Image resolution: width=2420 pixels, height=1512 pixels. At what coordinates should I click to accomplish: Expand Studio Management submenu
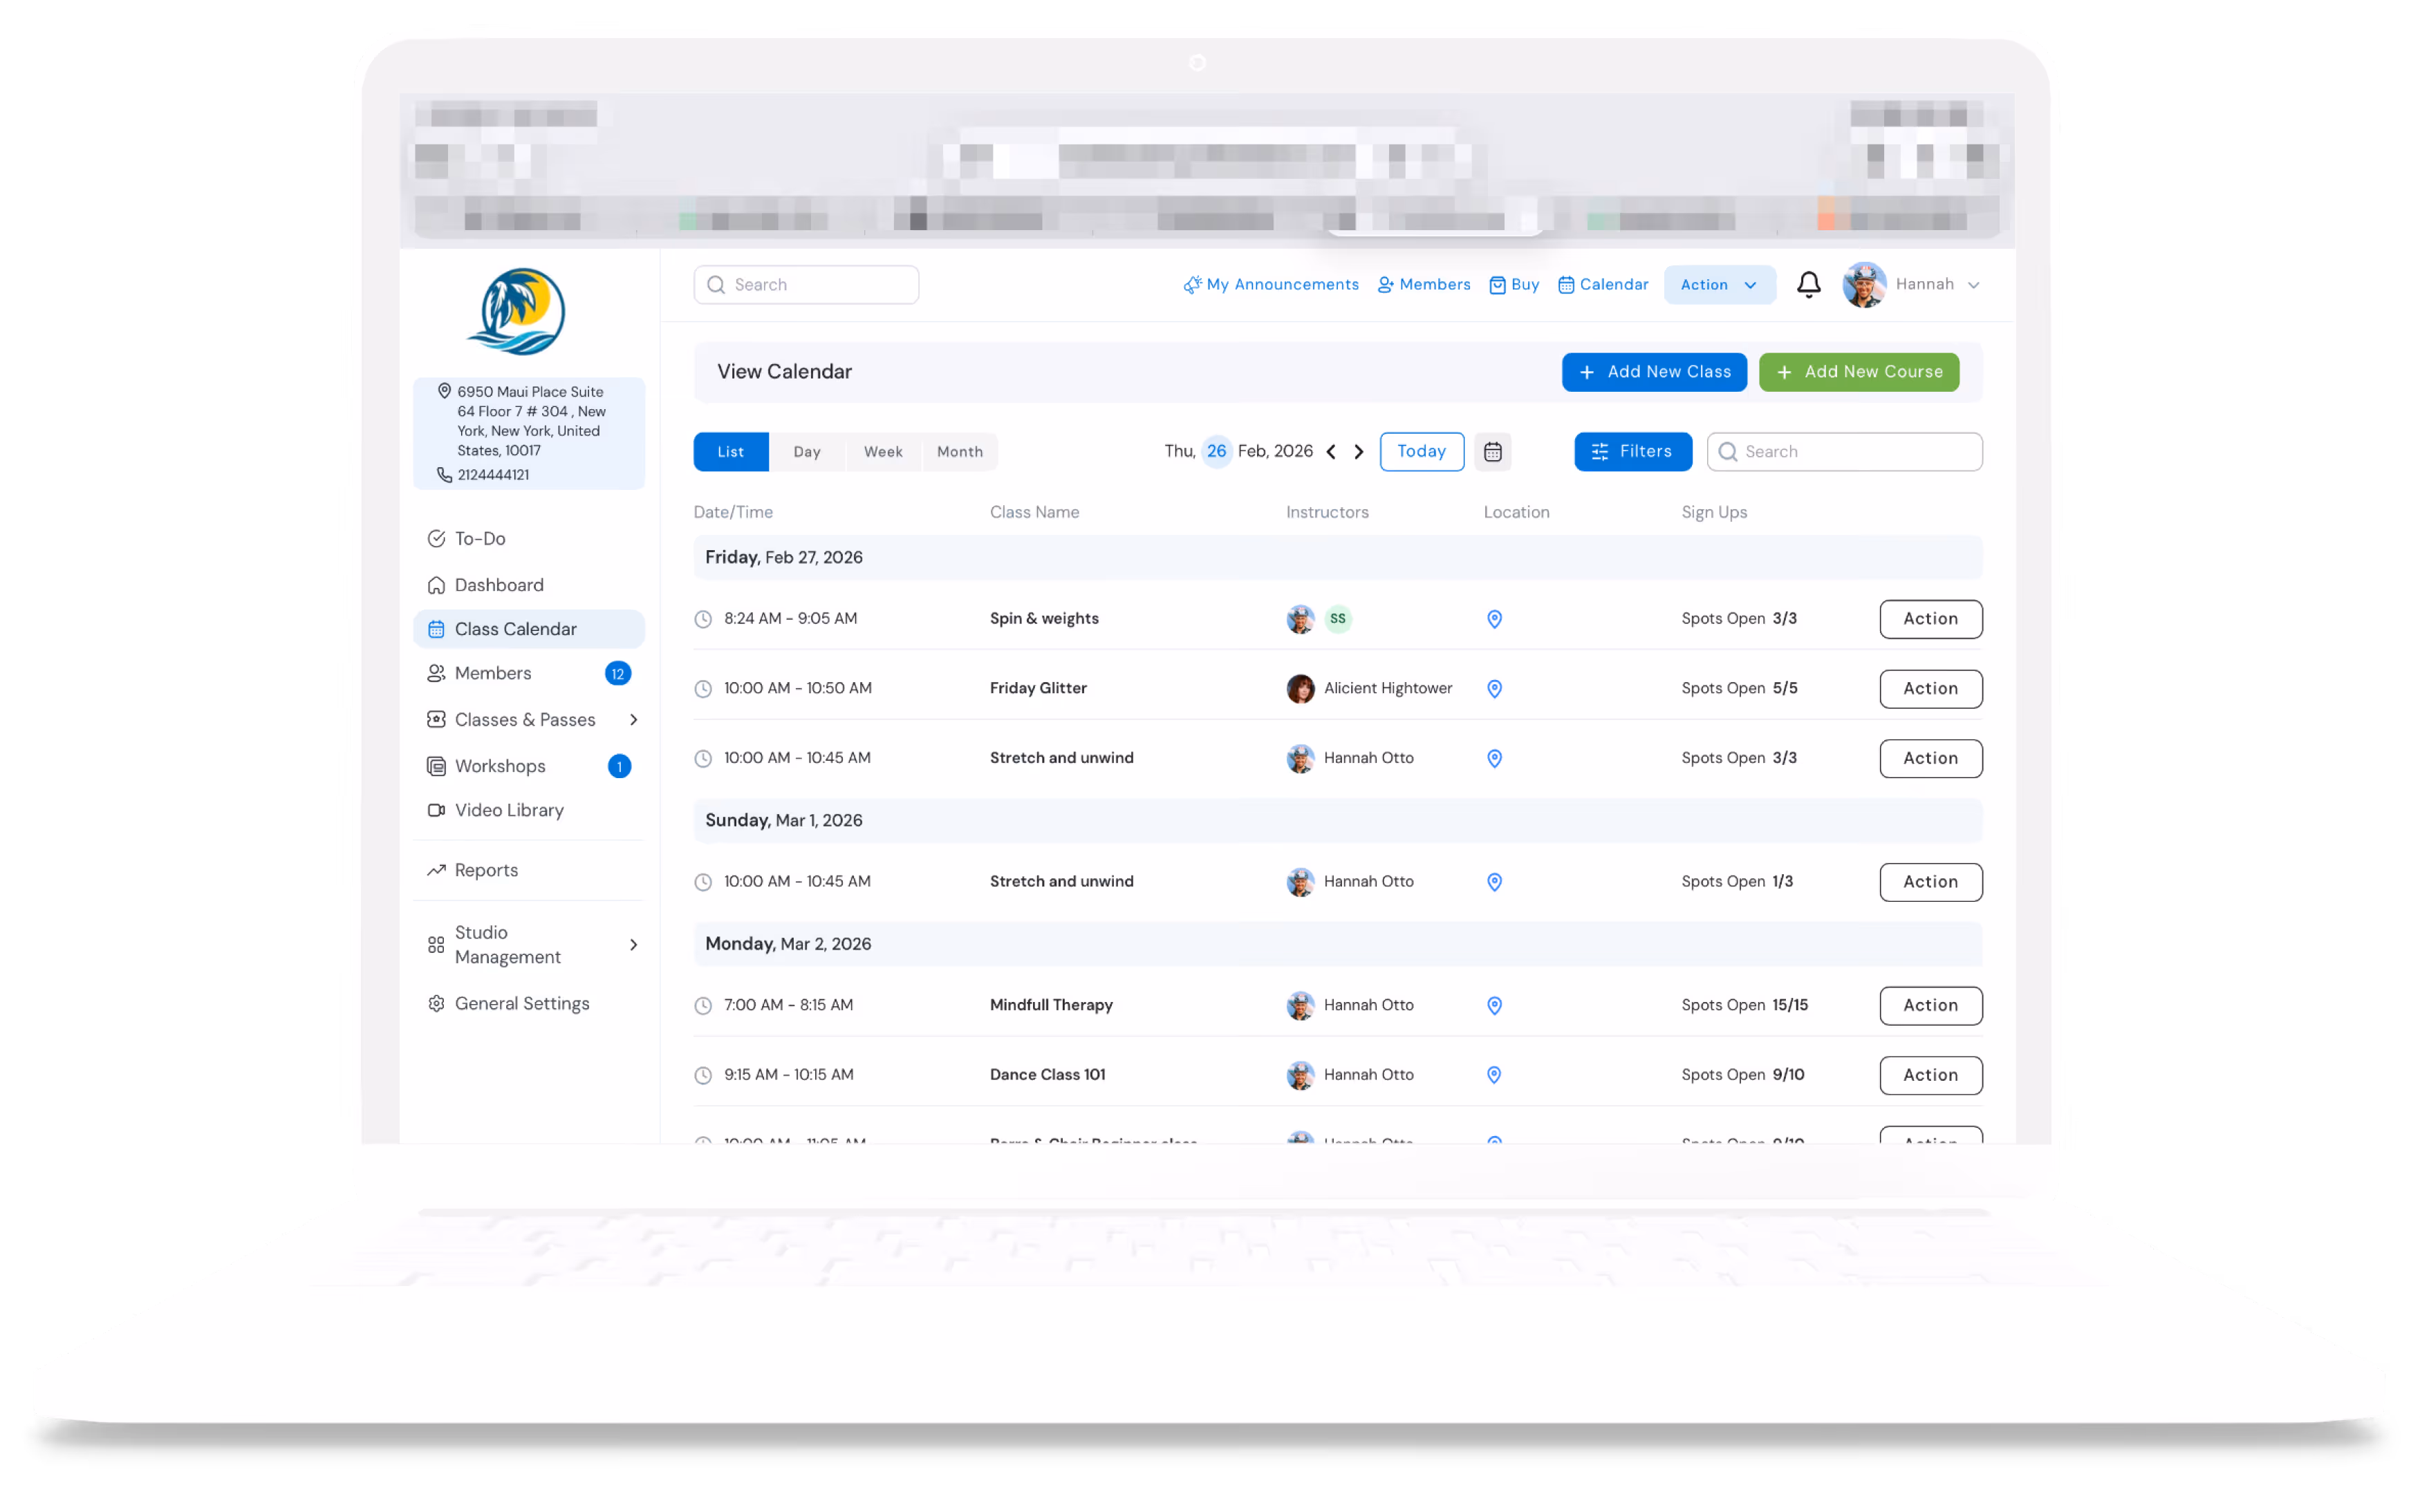tap(632, 945)
